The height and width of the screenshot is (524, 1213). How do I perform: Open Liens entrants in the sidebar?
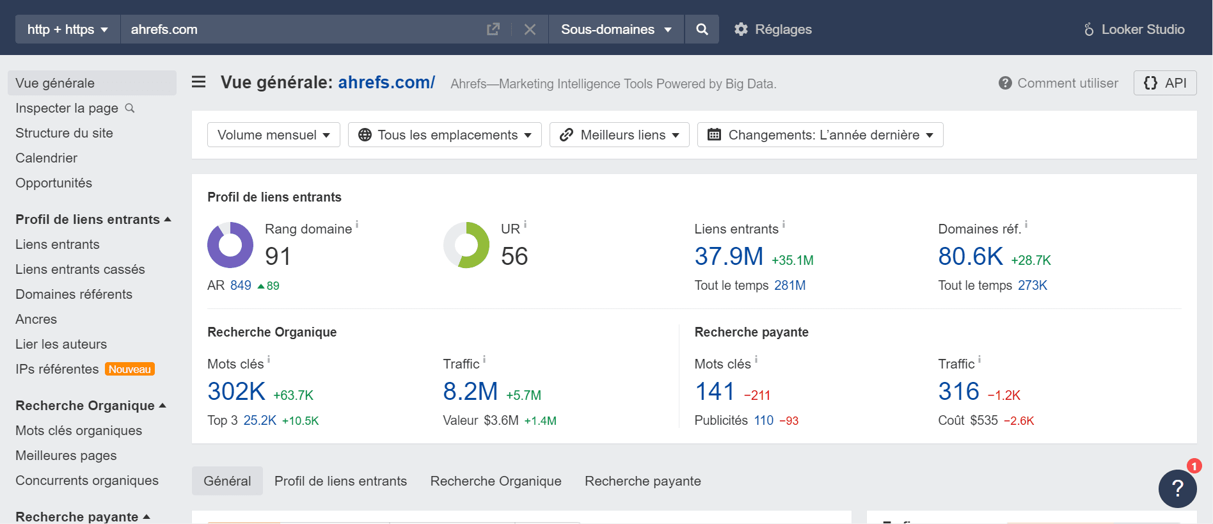click(58, 244)
